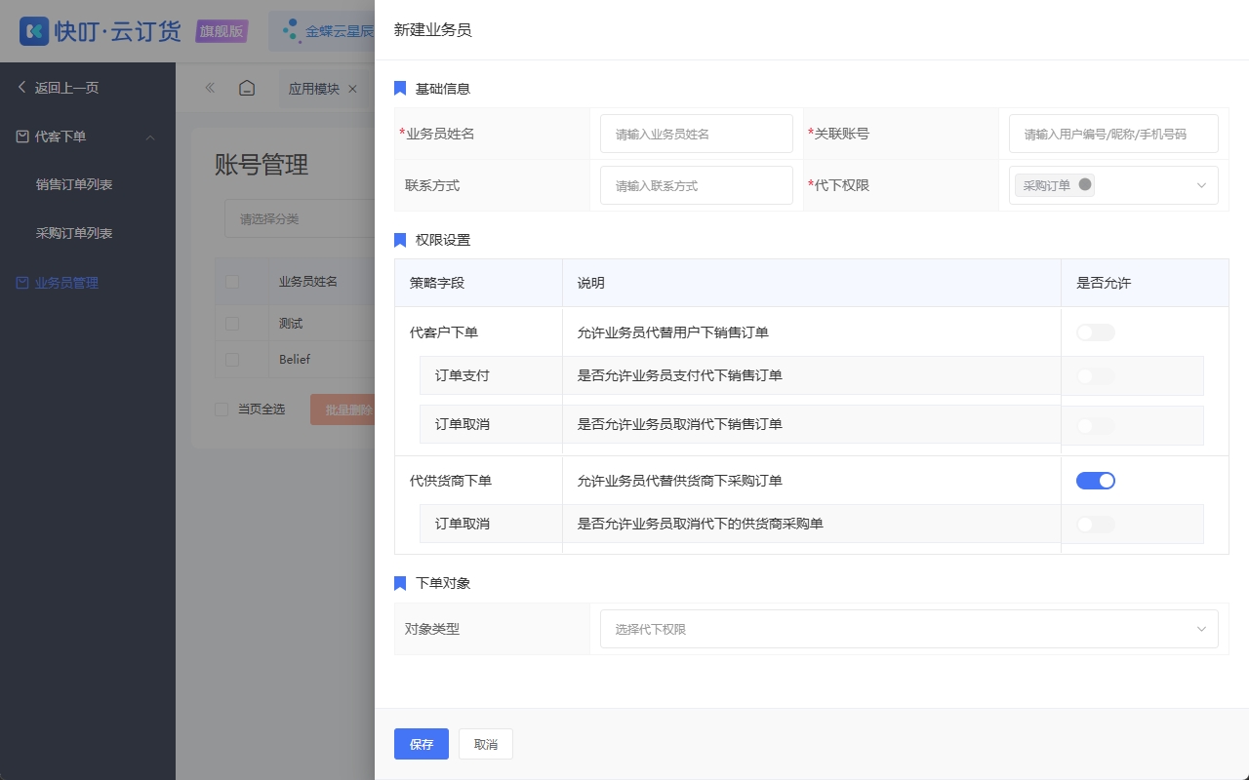Click the 取消 button

tap(486, 744)
